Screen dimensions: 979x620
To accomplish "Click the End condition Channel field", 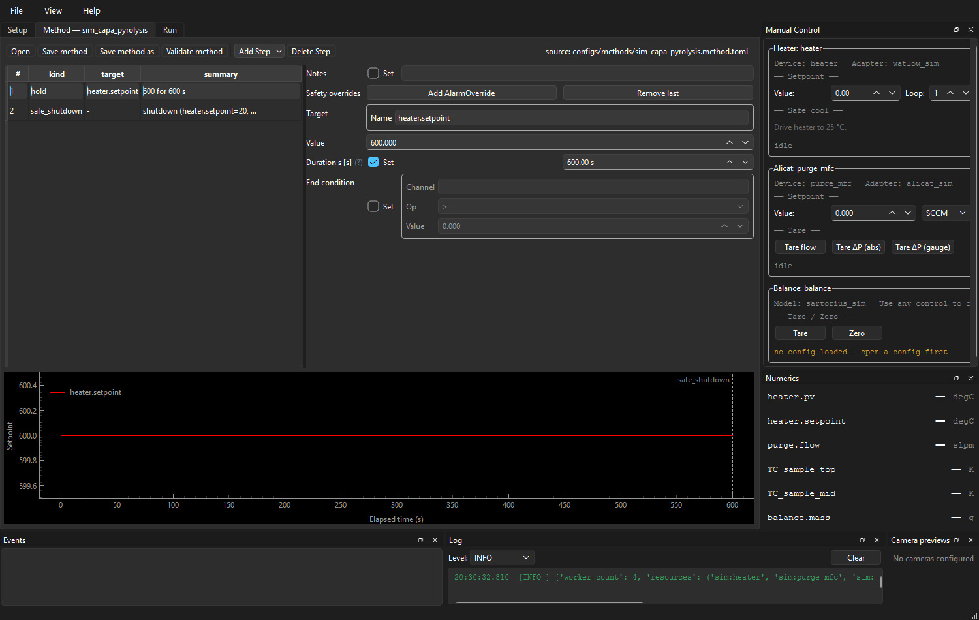I will point(593,187).
